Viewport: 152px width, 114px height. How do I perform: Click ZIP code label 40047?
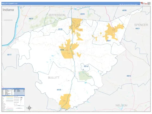pyautogui.click(x=109, y=41)
